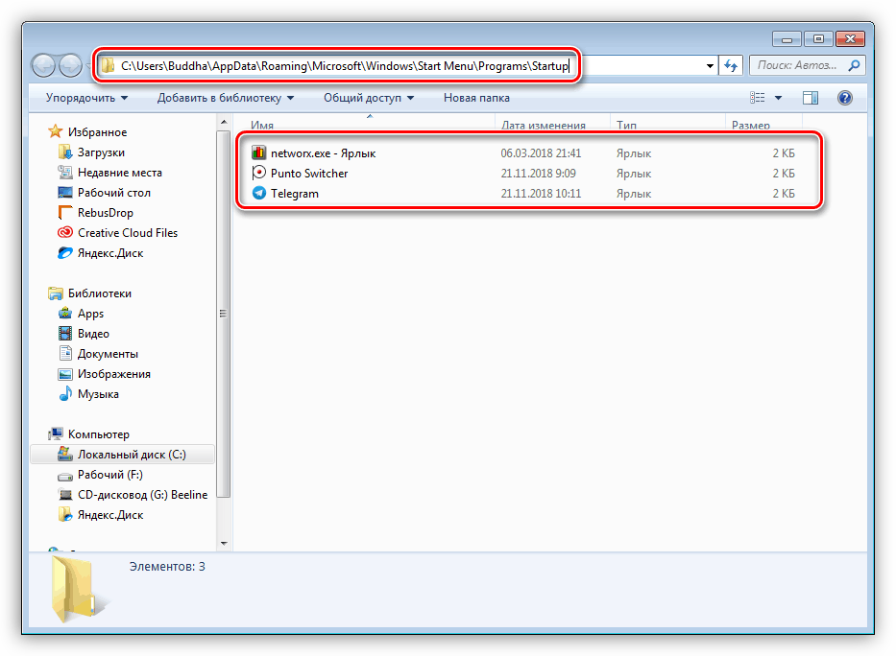The width and height of the screenshot is (896, 656).
Task: Select Локальный диск (C:) in tree
Action: point(122,454)
